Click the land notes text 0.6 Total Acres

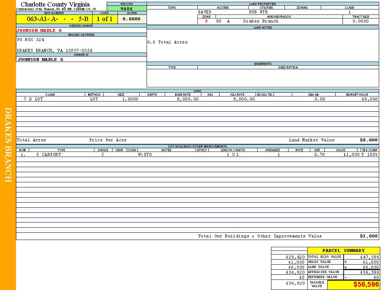point(167,42)
